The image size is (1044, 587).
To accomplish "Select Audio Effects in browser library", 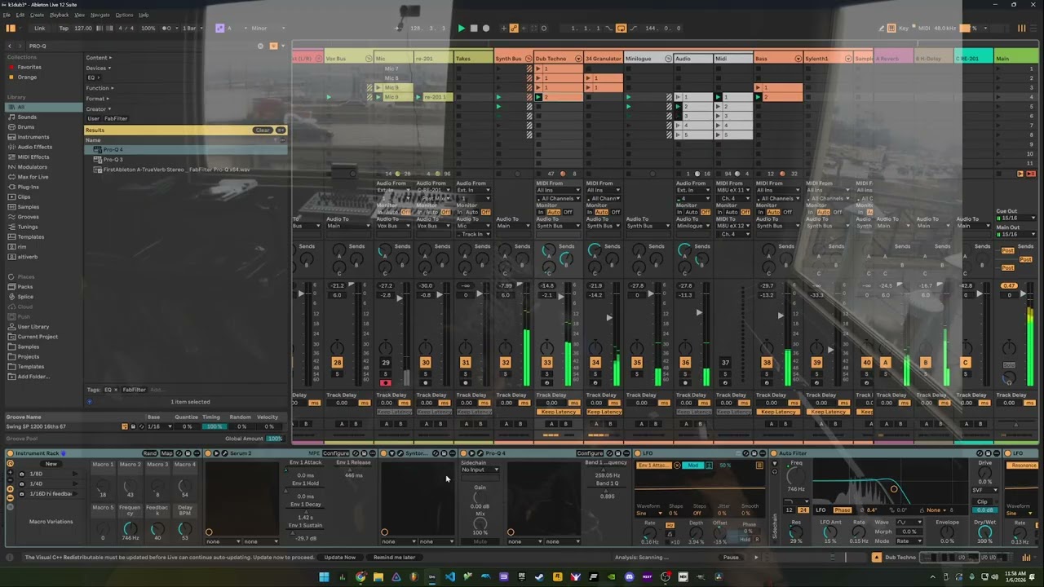I will 34,147.
